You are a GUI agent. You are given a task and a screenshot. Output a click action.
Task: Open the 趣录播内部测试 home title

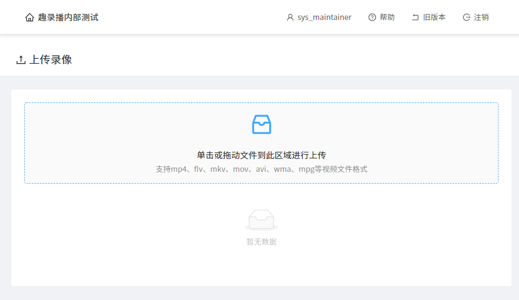[68, 17]
